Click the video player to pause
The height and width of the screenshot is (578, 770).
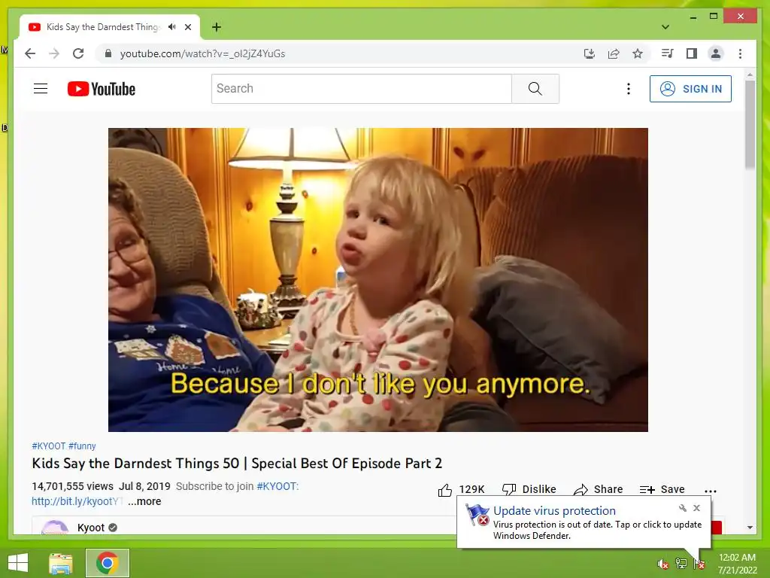click(378, 280)
